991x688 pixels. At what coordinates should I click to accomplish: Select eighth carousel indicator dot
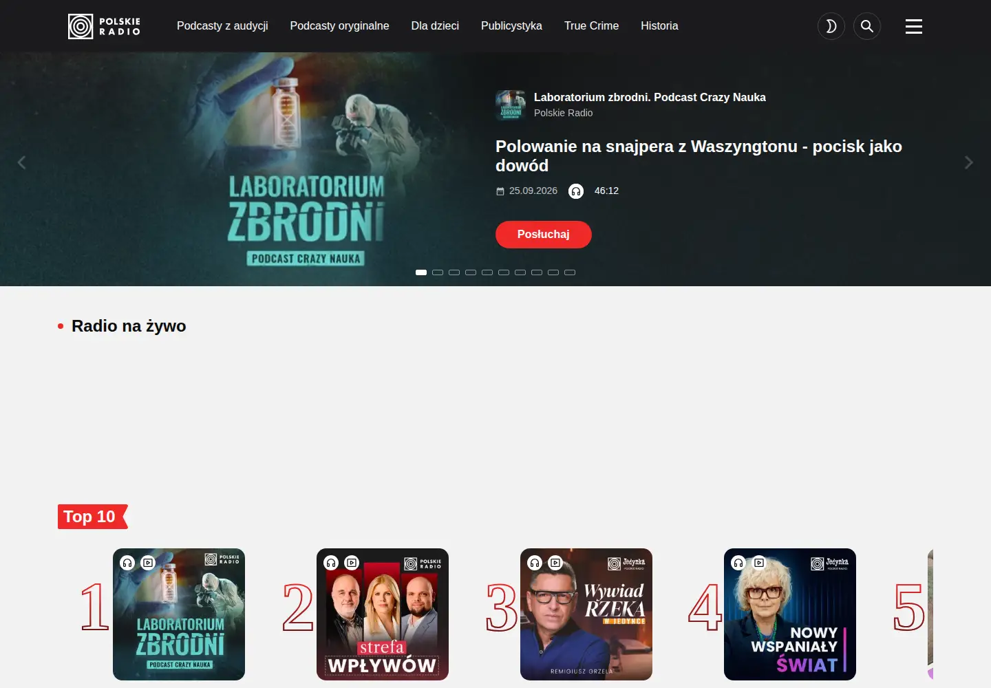point(537,272)
